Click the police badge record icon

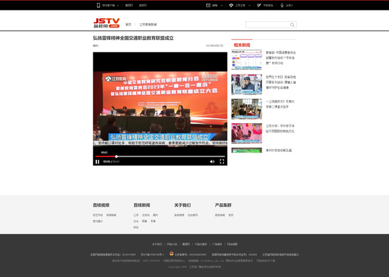[171, 253]
